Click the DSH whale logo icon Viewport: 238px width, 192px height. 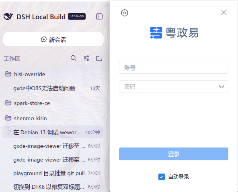pos(8,16)
